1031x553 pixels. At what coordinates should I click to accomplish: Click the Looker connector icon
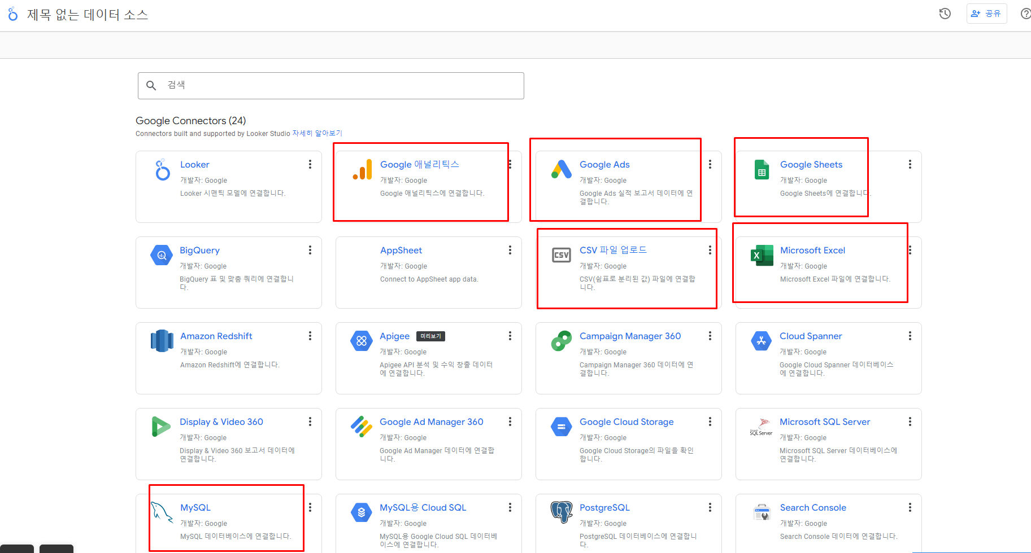163,169
